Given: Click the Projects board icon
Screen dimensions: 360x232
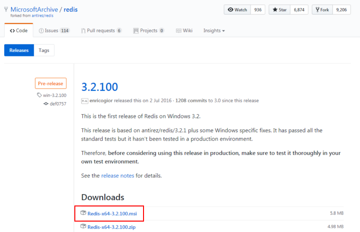Looking at the screenshot, I should [136, 31].
